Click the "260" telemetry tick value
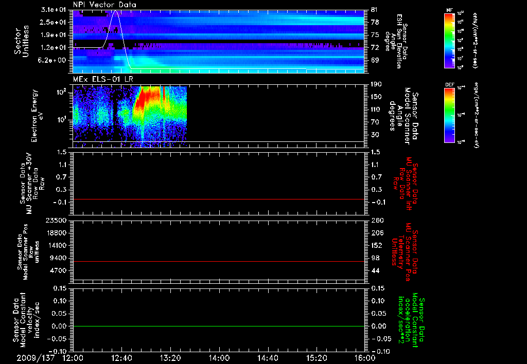This screenshot has width=527, height=364. coord(377,221)
